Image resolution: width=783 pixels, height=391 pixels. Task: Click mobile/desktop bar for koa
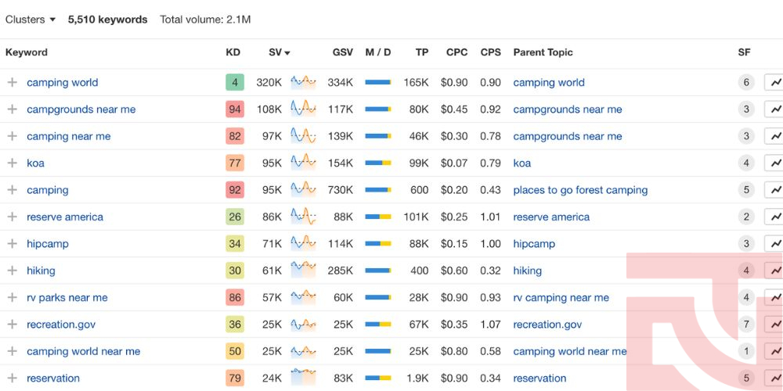(x=378, y=163)
